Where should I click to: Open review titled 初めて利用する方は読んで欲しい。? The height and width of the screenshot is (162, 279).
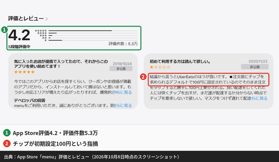pyautogui.click(x=180, y=62)
